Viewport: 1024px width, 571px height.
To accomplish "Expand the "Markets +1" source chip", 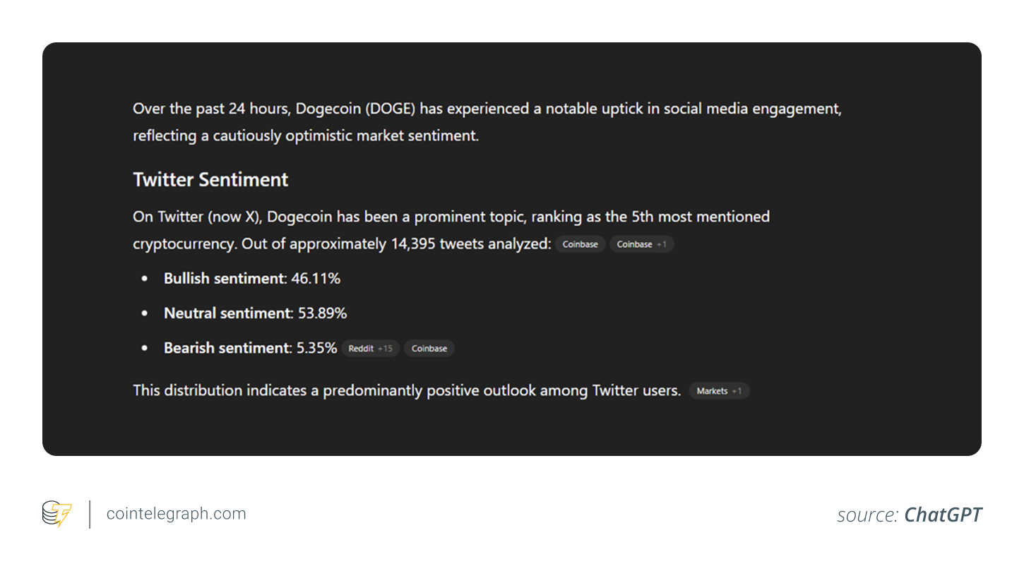I will click(718, 391).
